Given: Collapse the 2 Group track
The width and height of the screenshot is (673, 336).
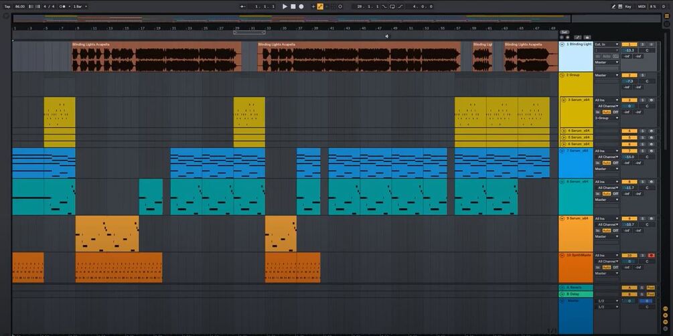Looking at the screenshot, I should 563,75.
